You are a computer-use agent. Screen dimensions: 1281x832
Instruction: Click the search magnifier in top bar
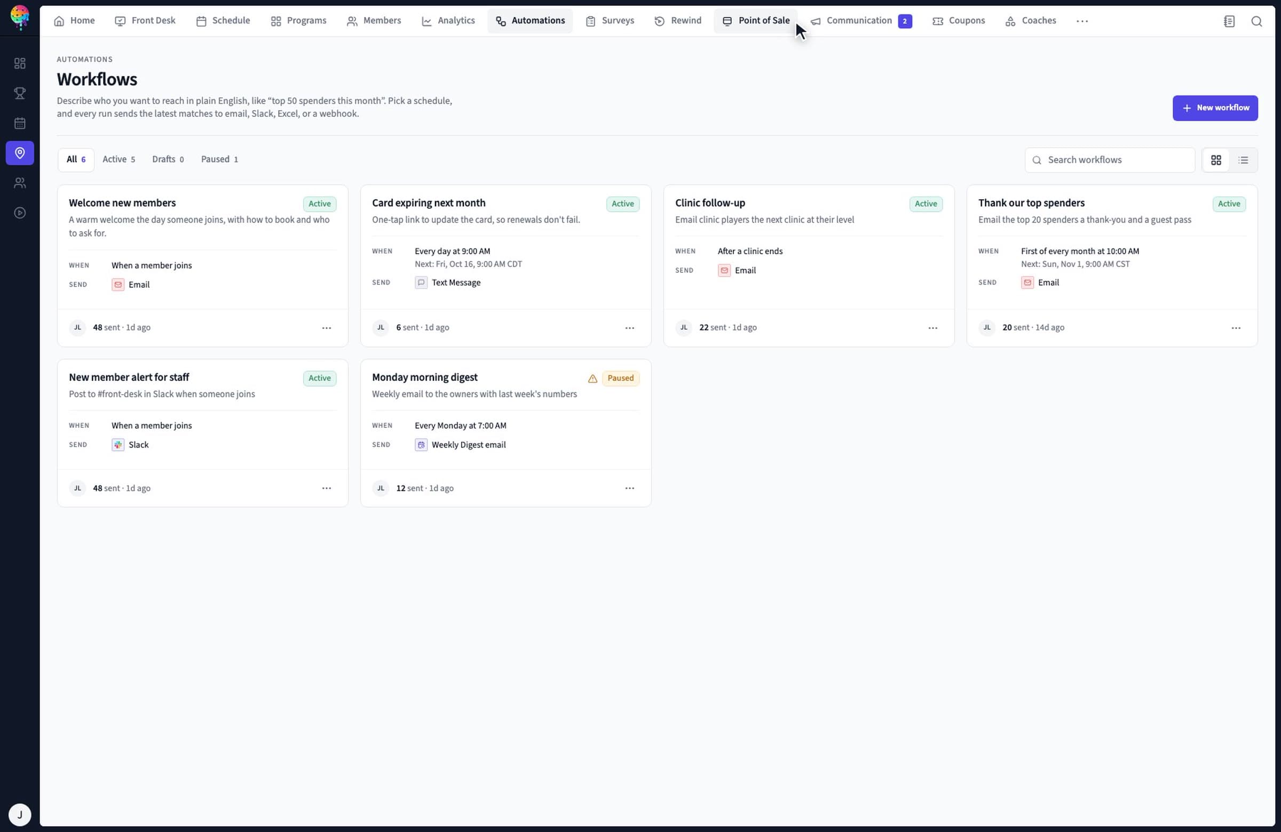pyautogui.click(x=1256, y=21)
